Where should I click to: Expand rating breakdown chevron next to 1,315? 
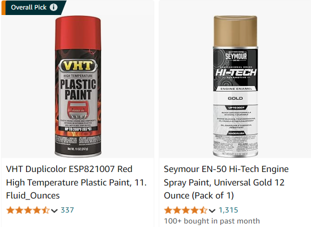click(212, 210)
